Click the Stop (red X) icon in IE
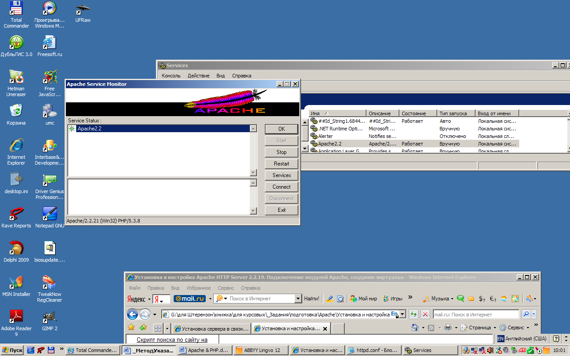 click(x=425, y=314)
